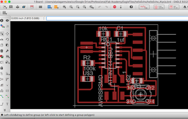188x119 pixels.
Task: Run a script with SCR icon
Action: pos(49,7)
